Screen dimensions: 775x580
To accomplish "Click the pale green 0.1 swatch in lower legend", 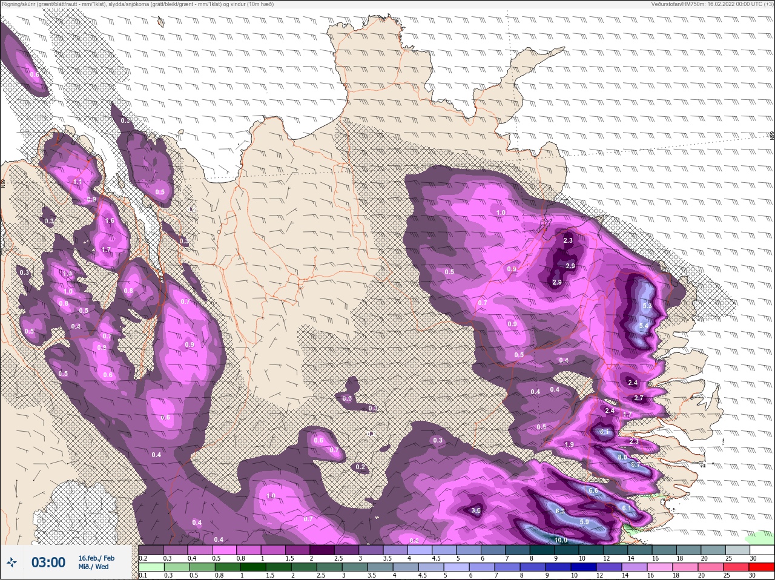I will point(151,567).
